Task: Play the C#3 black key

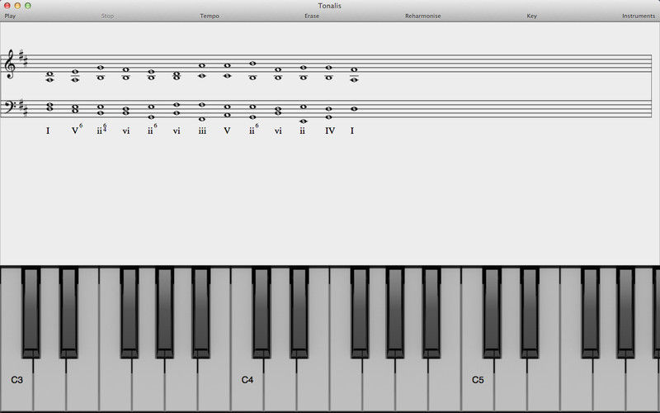Action: (x=31, y=312)
